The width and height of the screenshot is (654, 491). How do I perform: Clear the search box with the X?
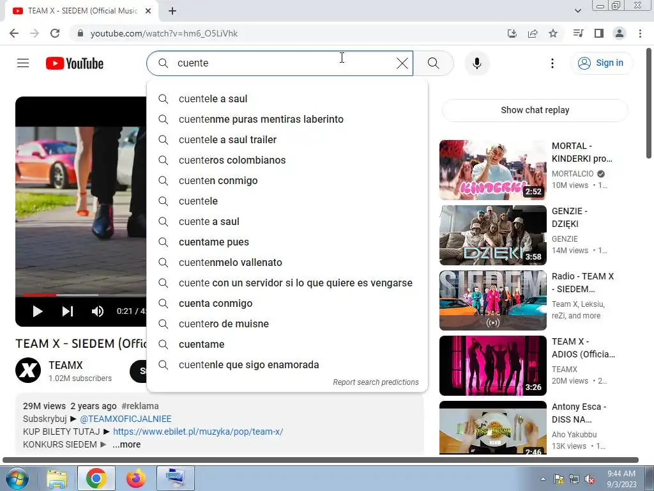point(402,63)
